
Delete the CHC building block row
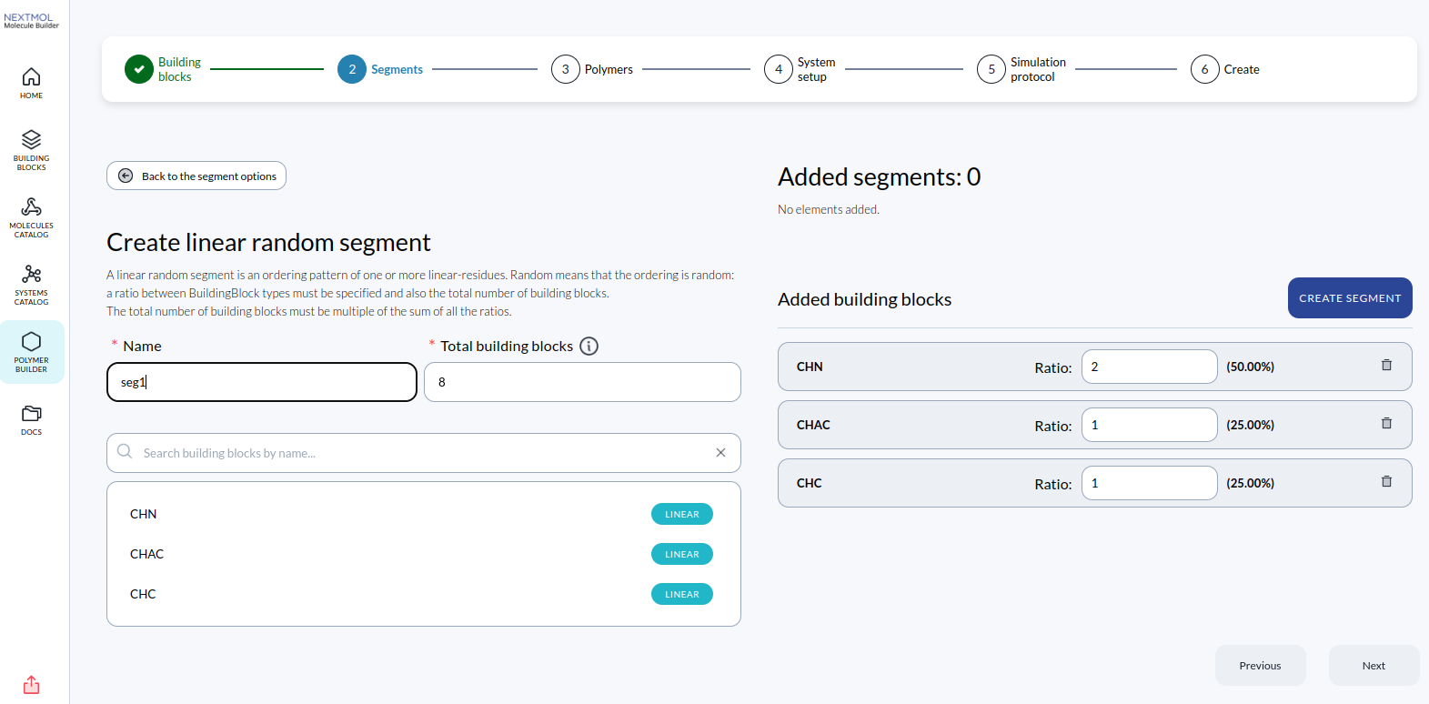1386,482
